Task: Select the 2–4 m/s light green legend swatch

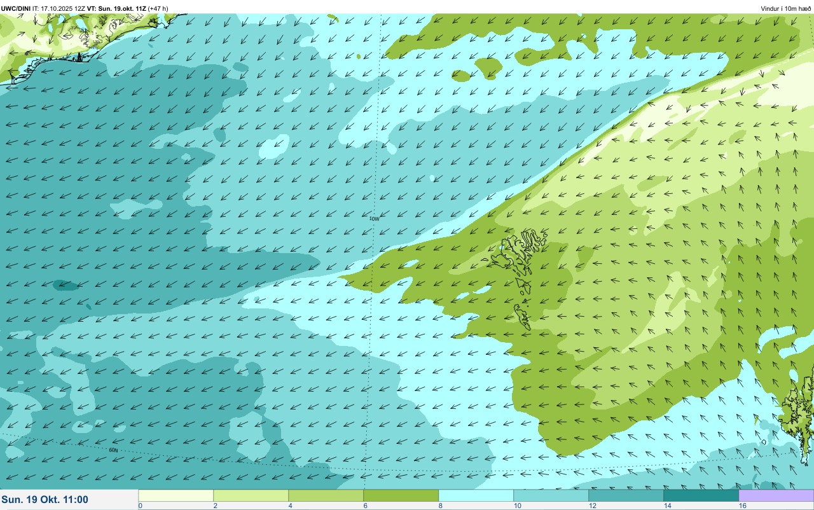Action: 251,495
